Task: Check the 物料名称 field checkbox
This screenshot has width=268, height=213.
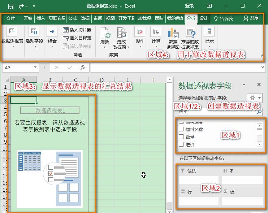Action: click(181, 129)
